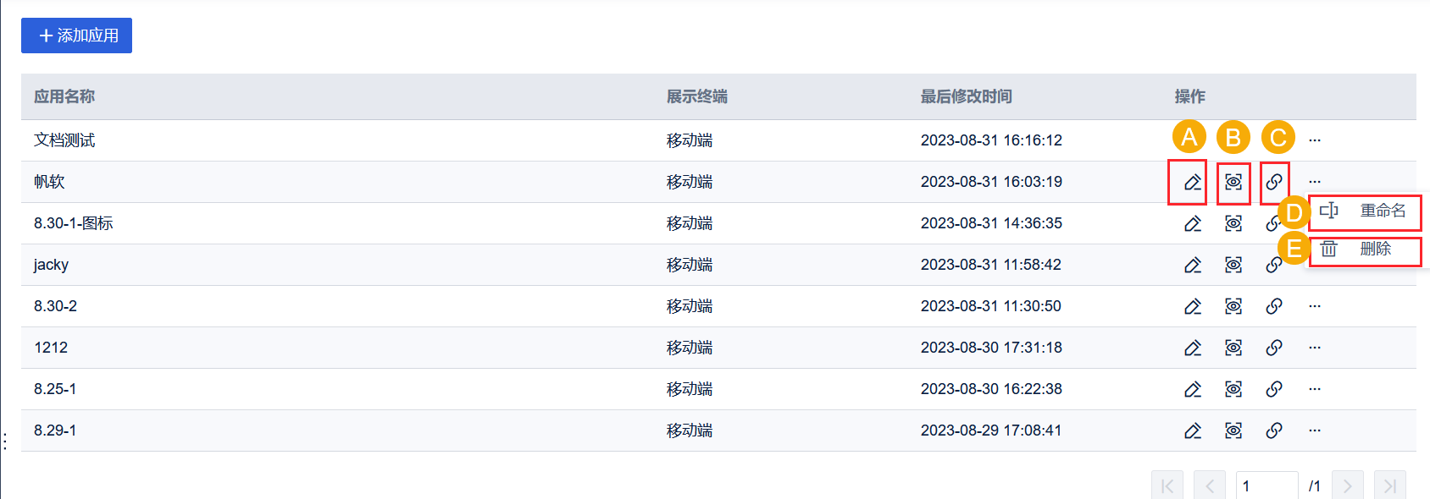Viewport: 1430px width, 499px height.
Task: Preview the 8.29-1 application
Action: click(1233, 430)
